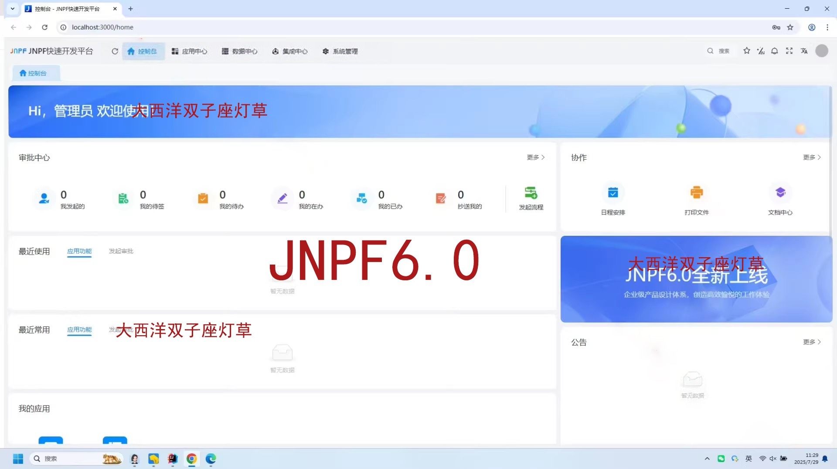The width and height of the screenshot is (837, 469).
Task: Open the Chrome three-dot menu
Action: (827, 27)
